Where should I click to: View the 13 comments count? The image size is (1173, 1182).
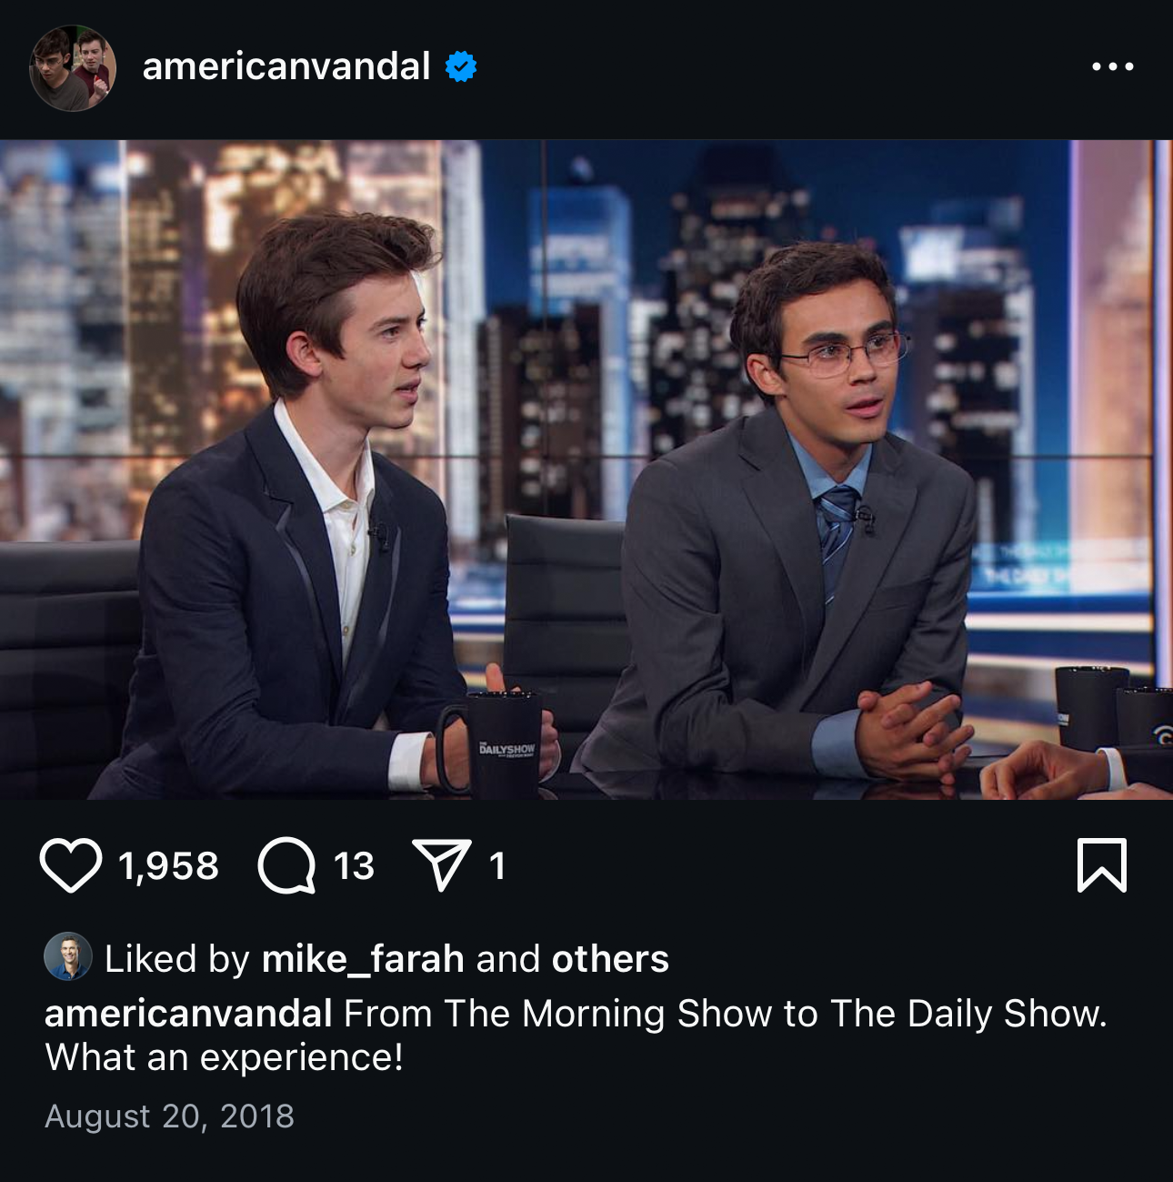pos(354,866)
